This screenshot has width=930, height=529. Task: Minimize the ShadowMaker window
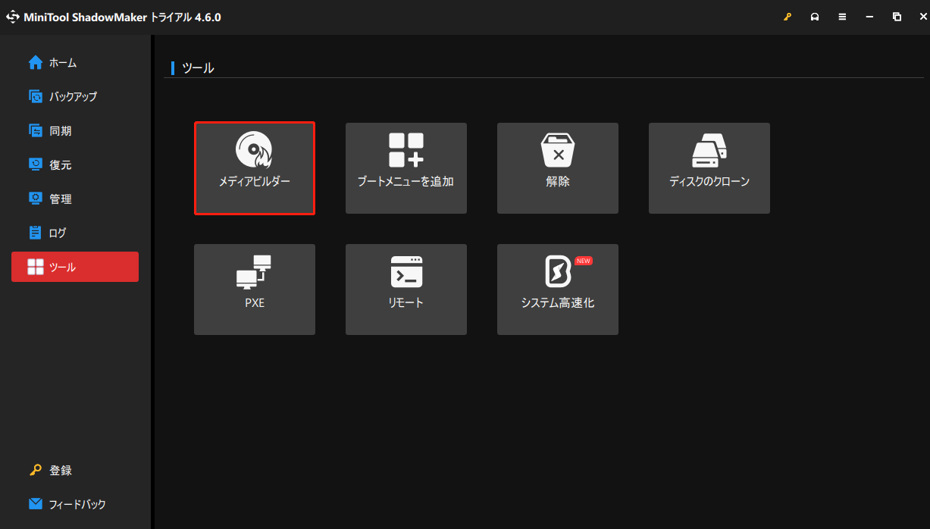click(x=869, y=17)
